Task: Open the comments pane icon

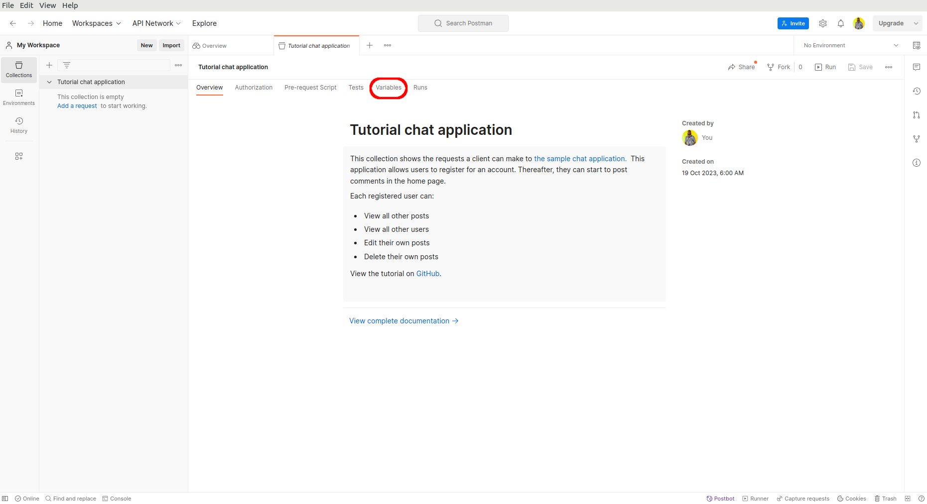Action: pyautogui.click(x=917, y=67)
